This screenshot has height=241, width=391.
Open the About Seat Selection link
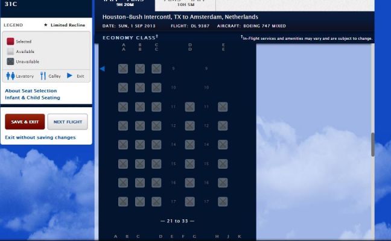click(31, 91)
